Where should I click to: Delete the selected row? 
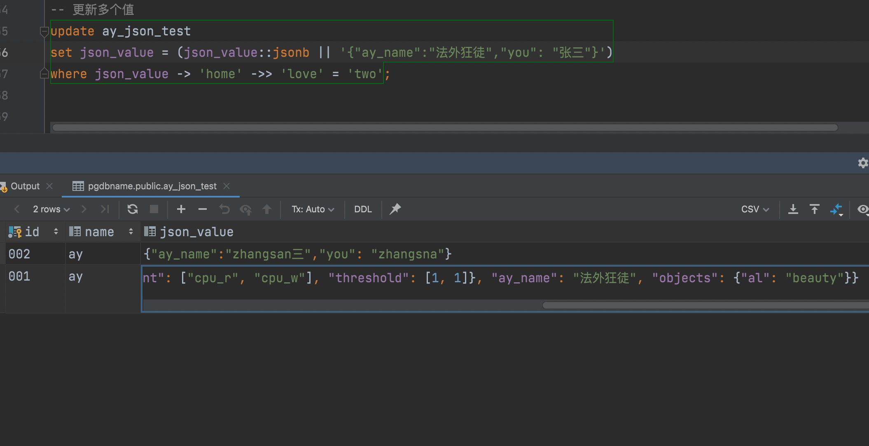pos(202,209)
